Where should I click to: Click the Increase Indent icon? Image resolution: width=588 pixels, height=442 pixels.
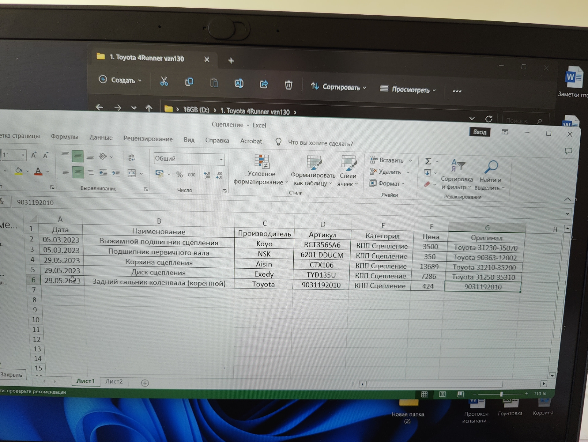[x=116, y=173]
